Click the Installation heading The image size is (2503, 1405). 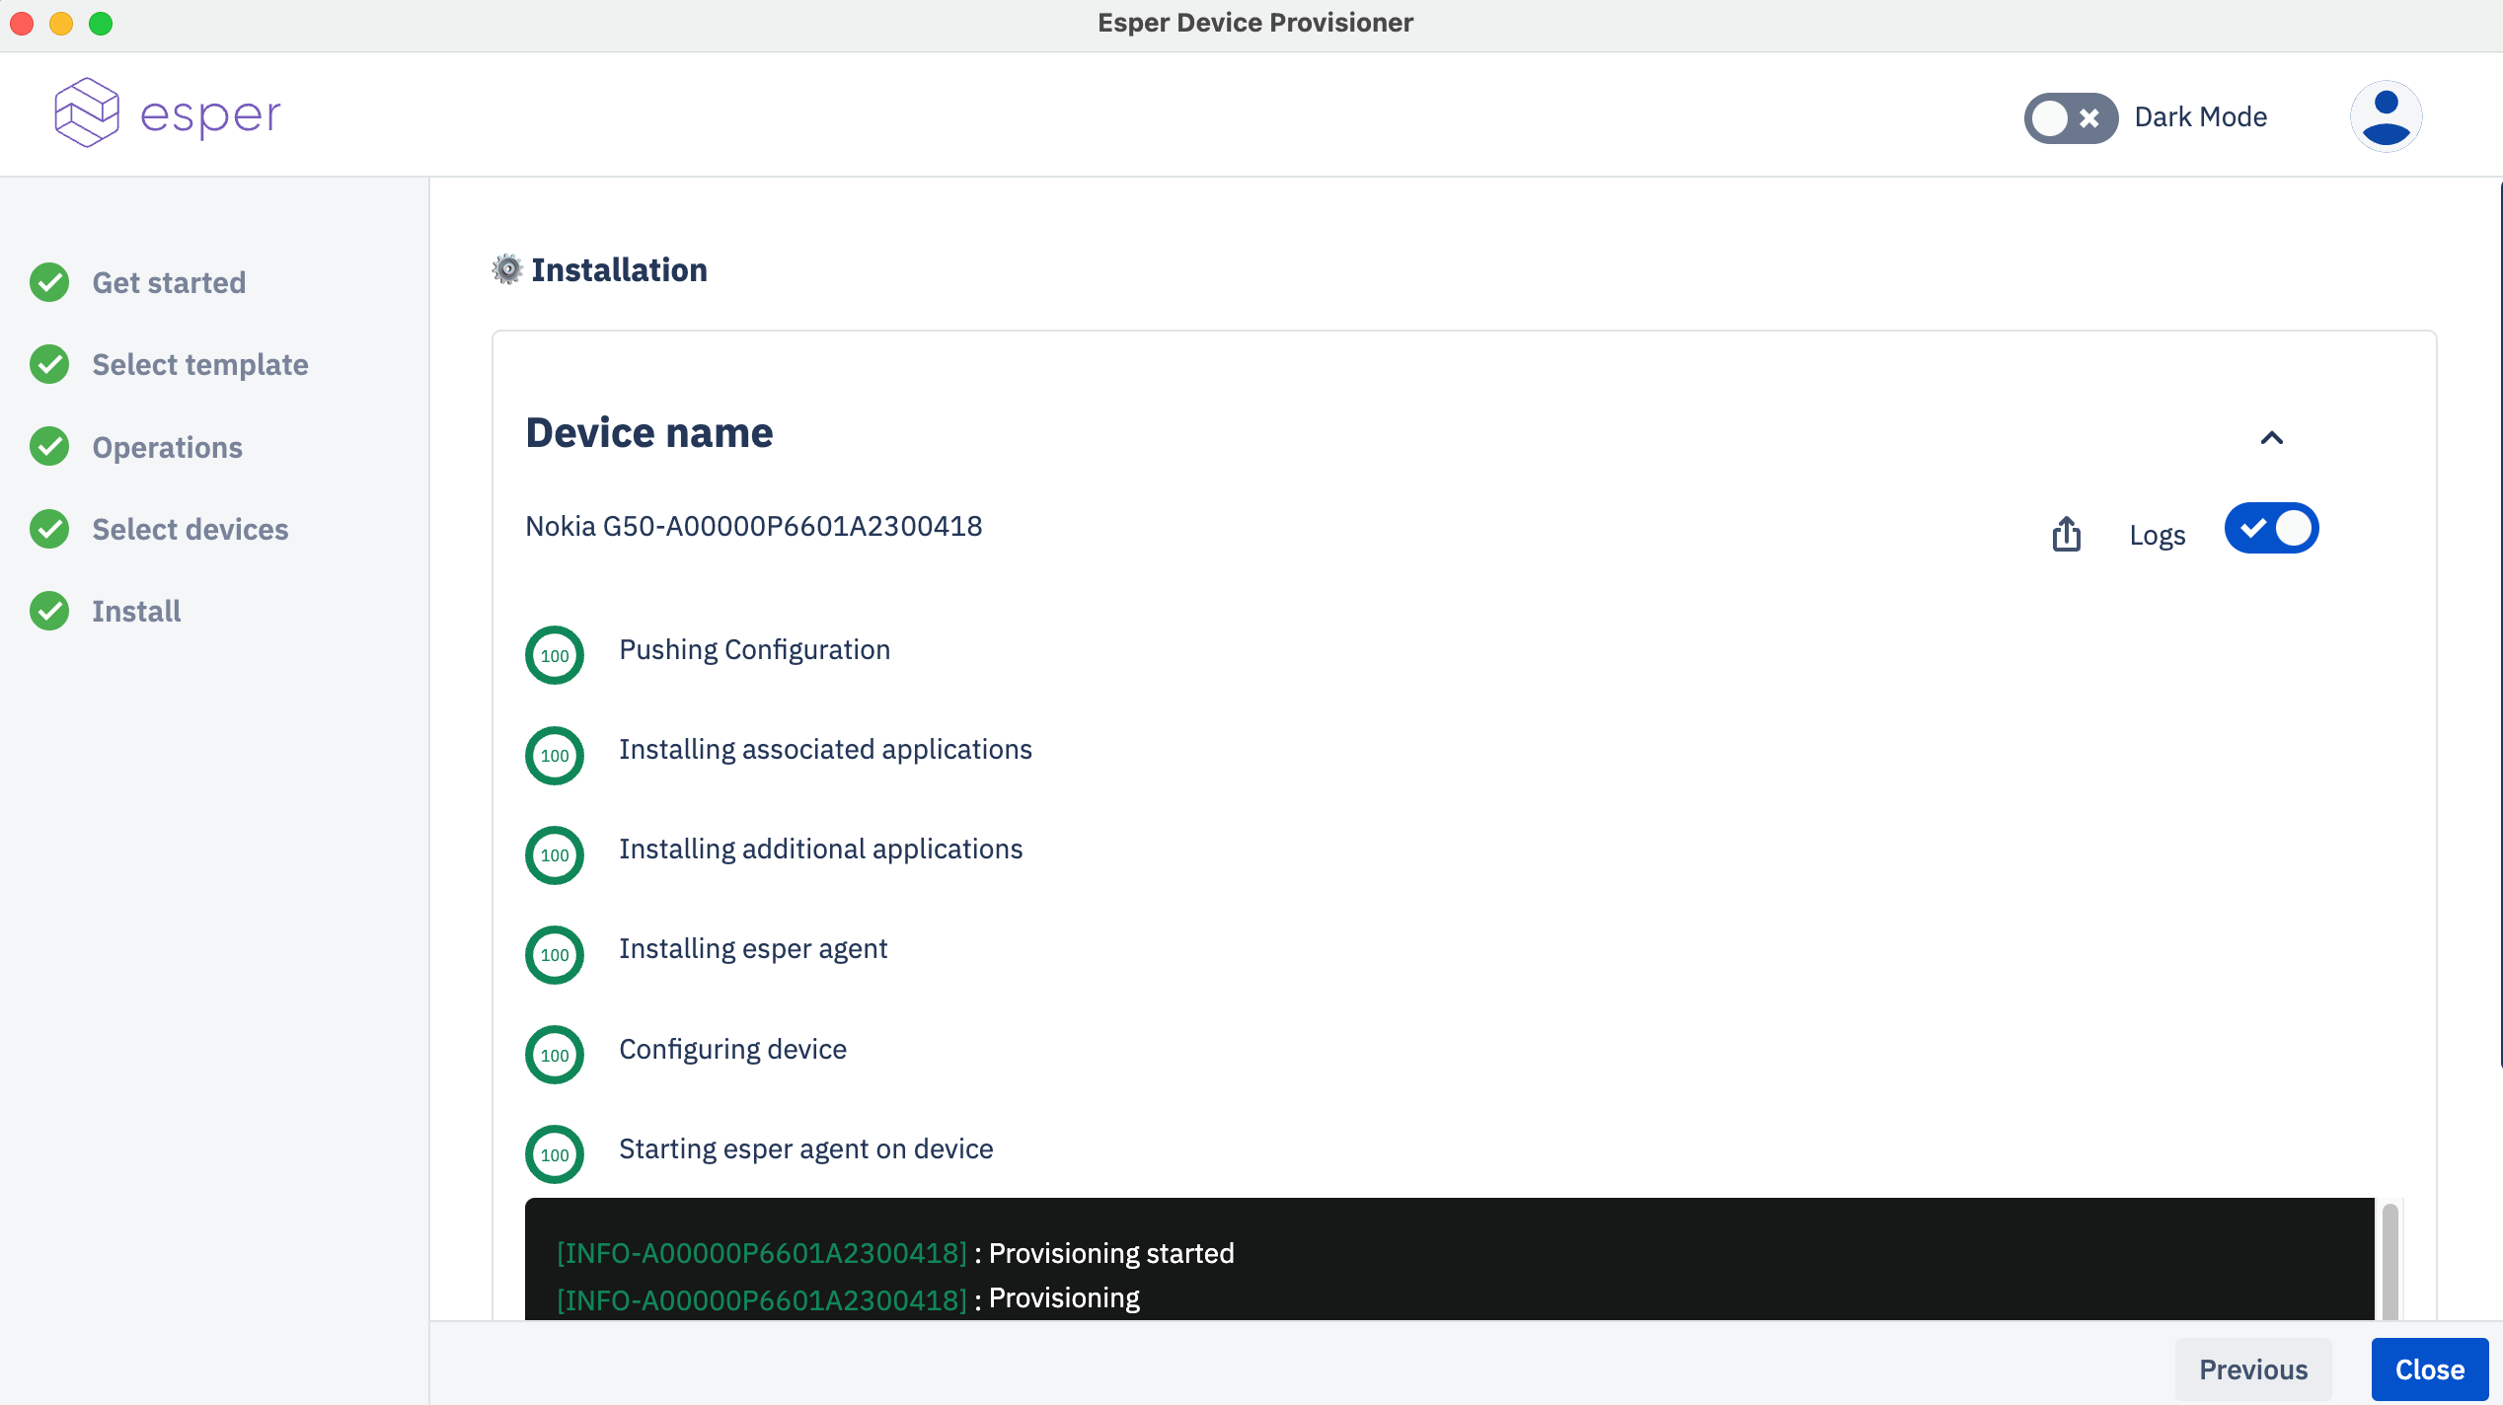click(x=619, y=269)
